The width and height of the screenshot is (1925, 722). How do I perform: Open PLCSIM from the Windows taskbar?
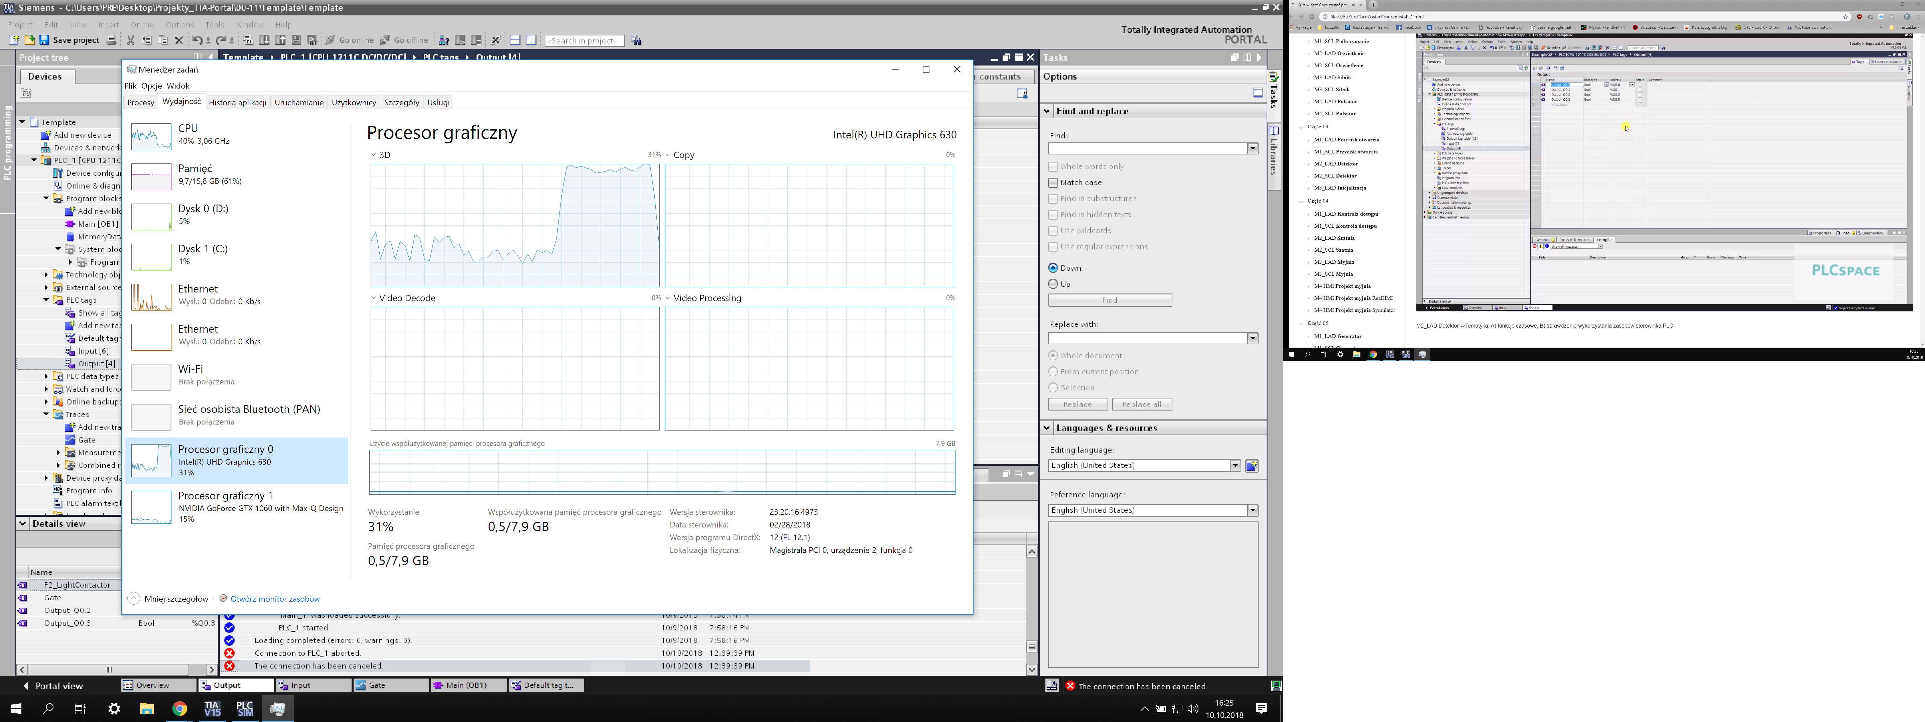click(245, 709)
